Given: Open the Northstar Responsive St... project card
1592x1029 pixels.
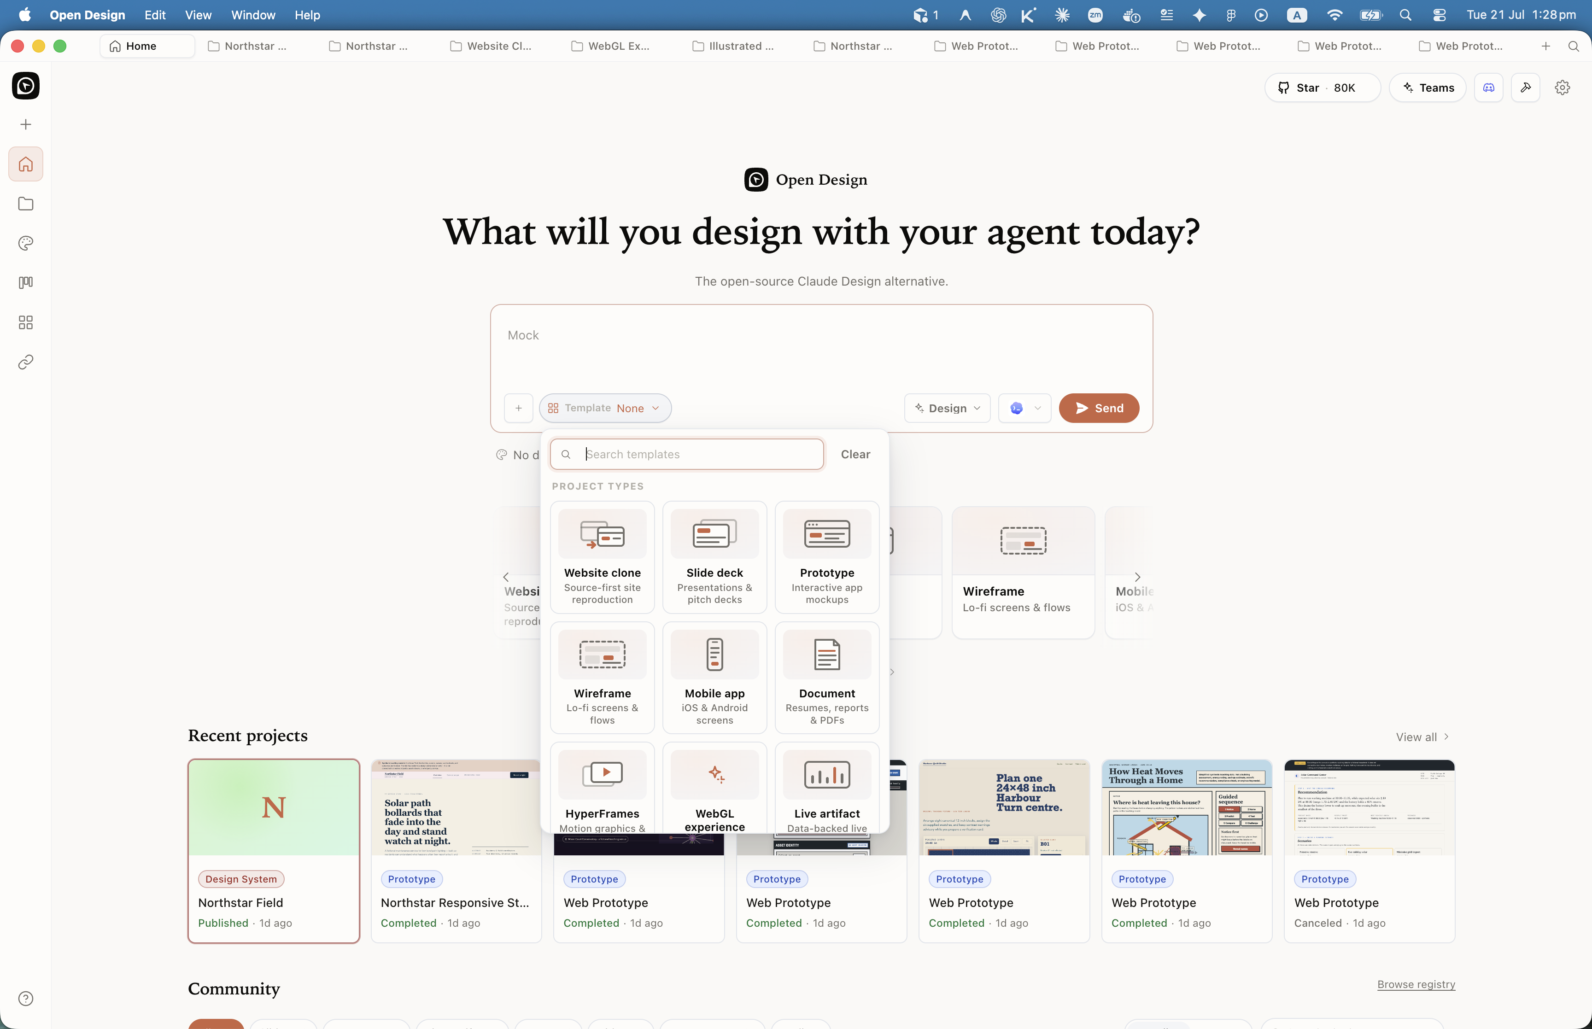Looking at the screenshot, I should pyautogui.click(x=457, y=851).
